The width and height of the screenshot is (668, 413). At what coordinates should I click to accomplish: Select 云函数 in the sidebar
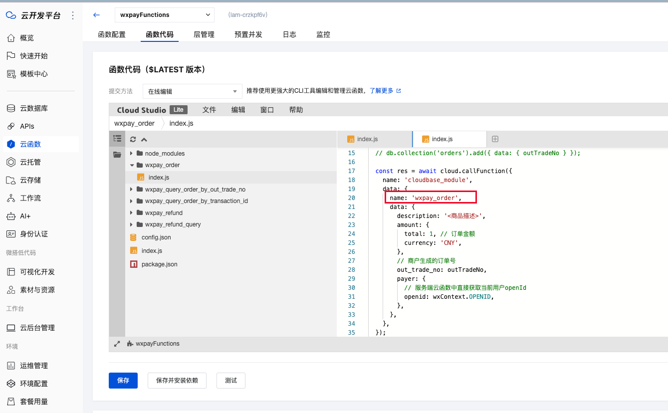(41, 144)
